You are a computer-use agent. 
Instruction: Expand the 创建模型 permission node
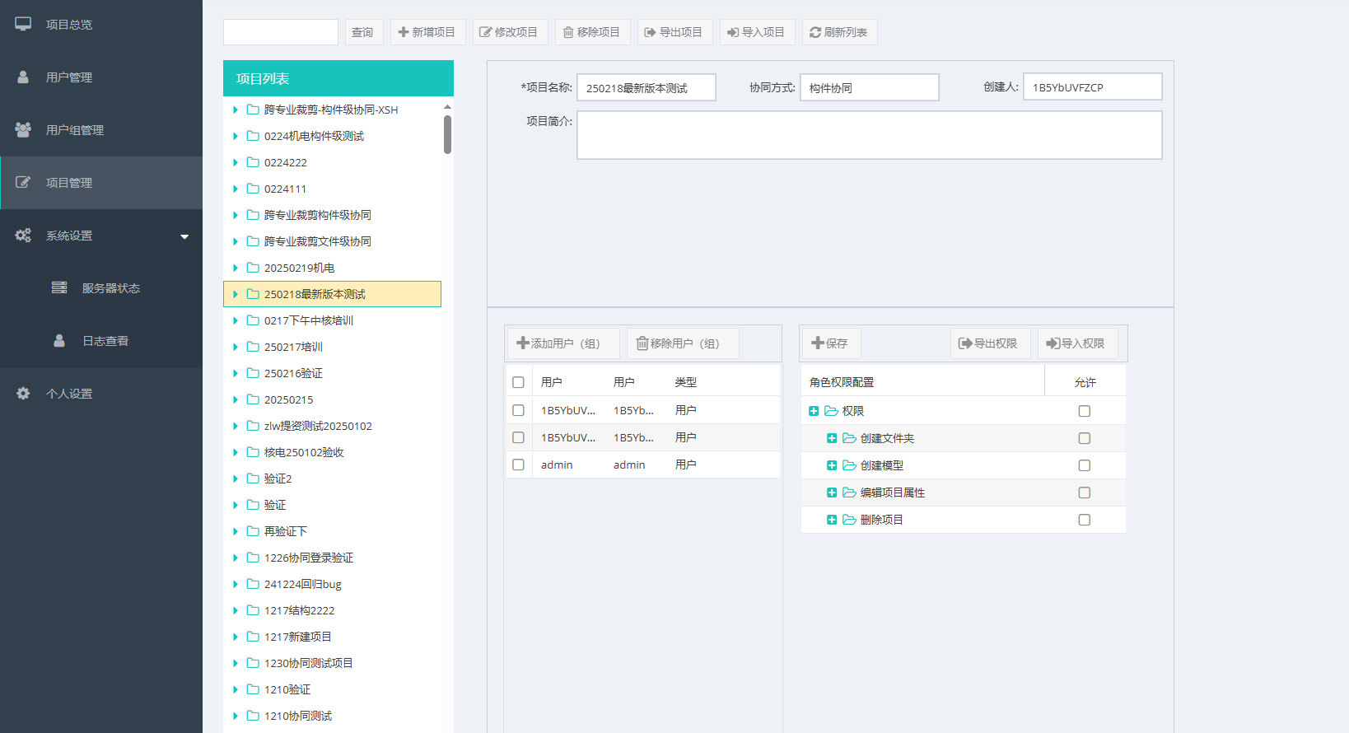832,465
